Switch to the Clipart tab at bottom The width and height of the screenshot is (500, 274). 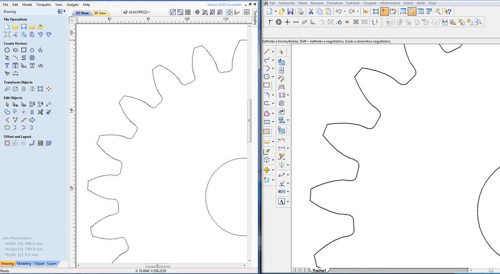coord(39,264)
